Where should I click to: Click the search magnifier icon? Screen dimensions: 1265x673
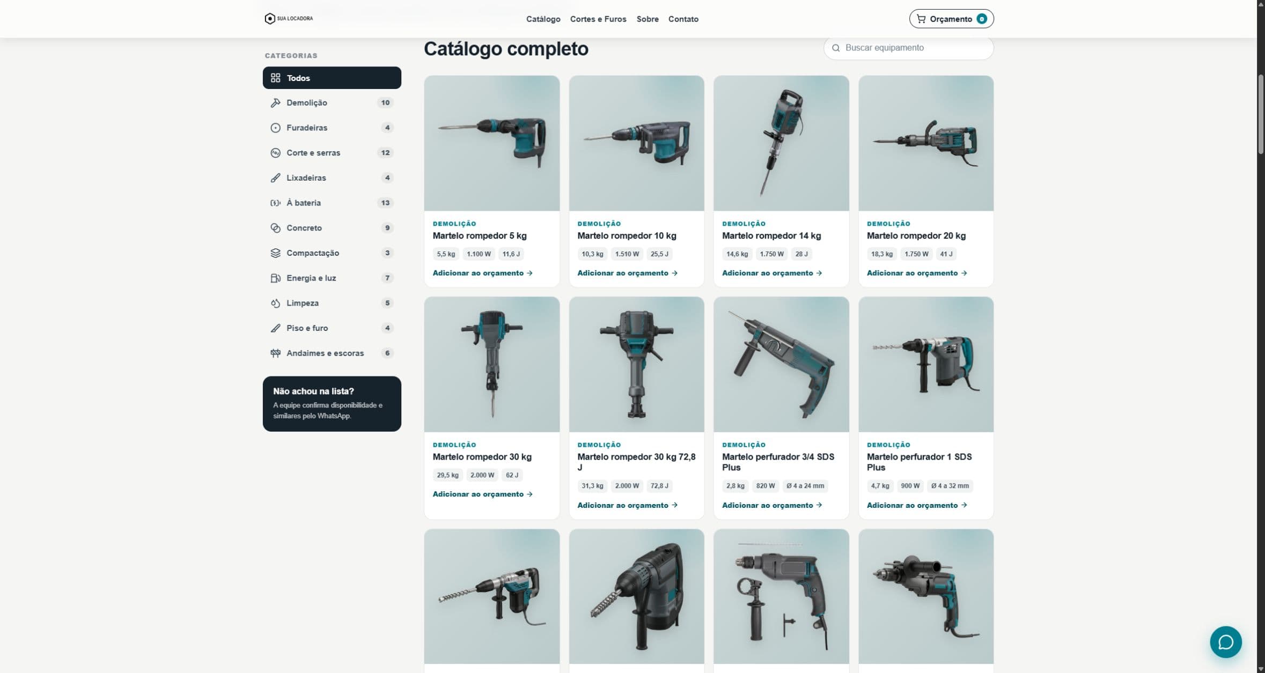836,48
